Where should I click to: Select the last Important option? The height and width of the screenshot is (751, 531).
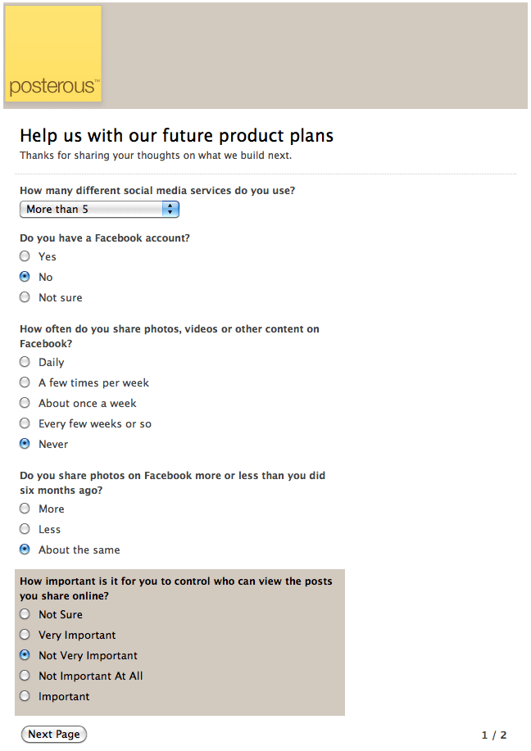click(25, 696)
